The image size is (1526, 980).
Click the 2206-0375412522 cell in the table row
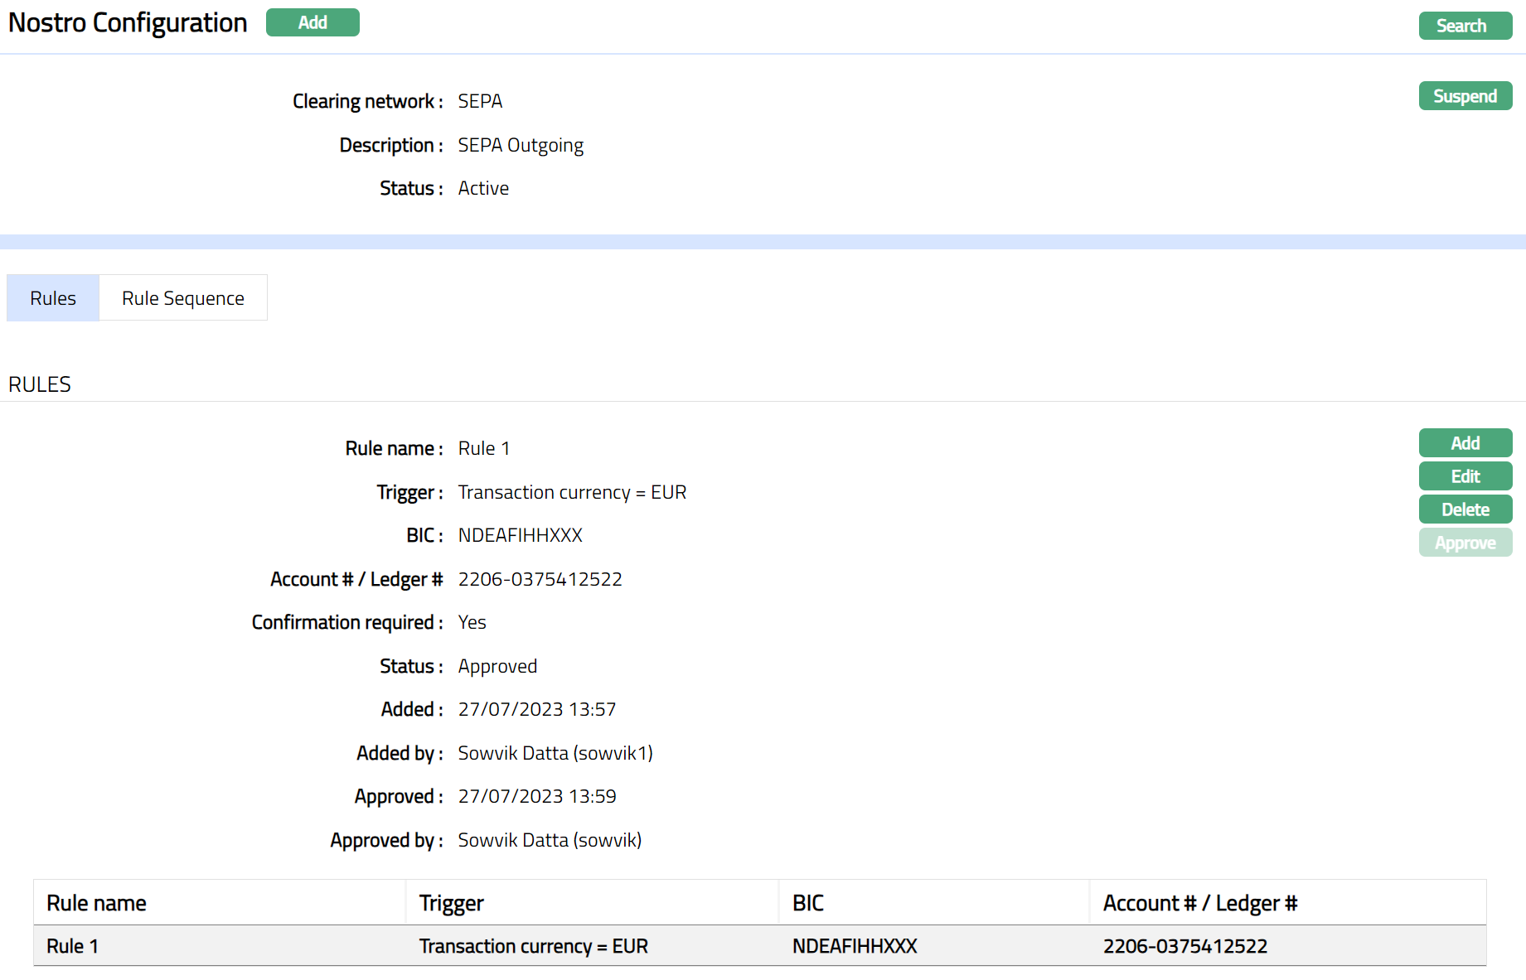pos(1184,946)
